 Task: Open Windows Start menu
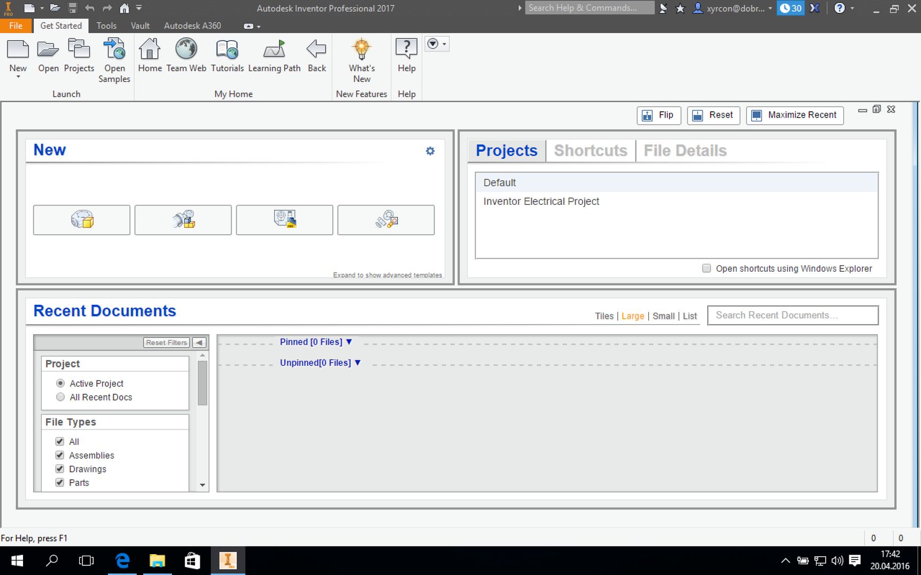(x=17, y=561)
